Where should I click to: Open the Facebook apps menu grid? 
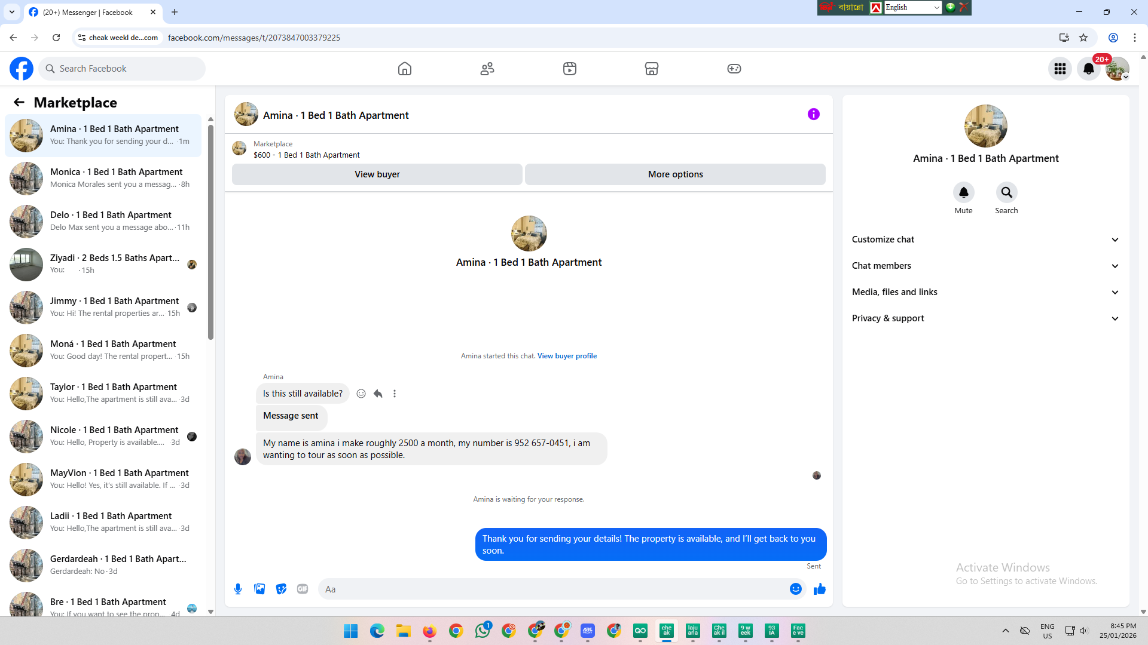click(1060, 69)
